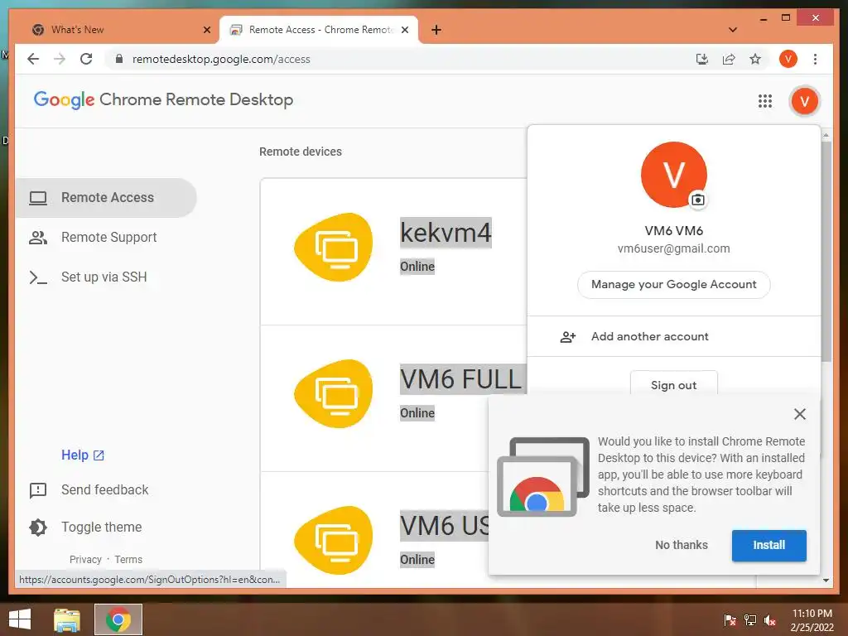The width and height of the screenshot is (848, 636).
Task: Click the Google Chrome Remote Desktop logo
Action: coord(163,100)
